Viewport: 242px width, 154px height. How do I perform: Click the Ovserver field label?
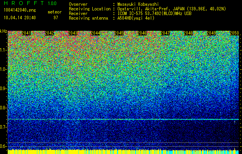78,5
